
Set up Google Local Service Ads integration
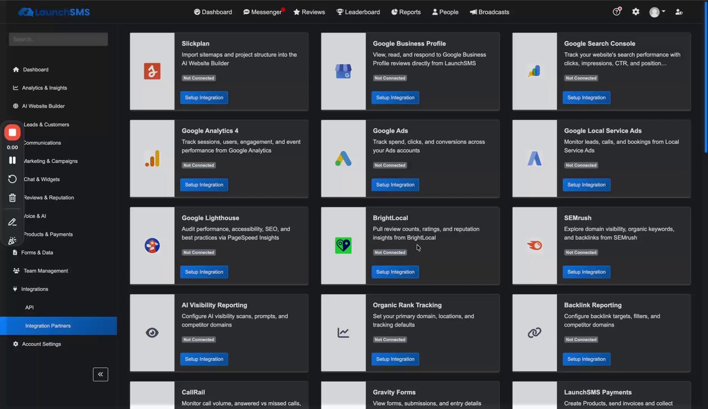pos(587,185)
